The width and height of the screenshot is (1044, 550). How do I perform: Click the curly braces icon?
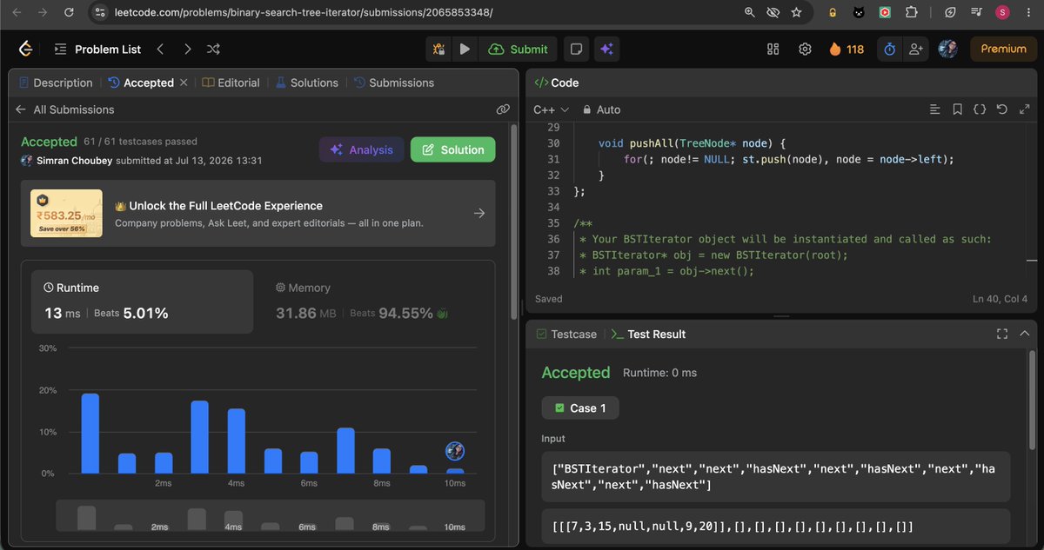point(980,109)
